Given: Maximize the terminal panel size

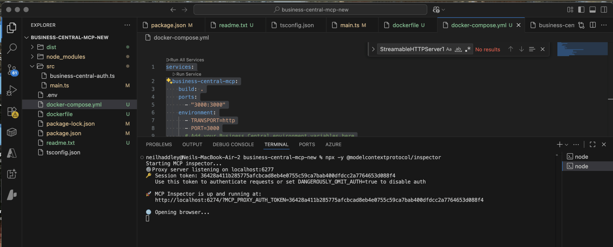Looking at the screenshot, I should tap(592, 144).
